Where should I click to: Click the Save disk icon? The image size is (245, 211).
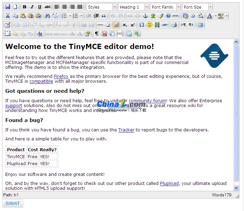tap(8, 7)
